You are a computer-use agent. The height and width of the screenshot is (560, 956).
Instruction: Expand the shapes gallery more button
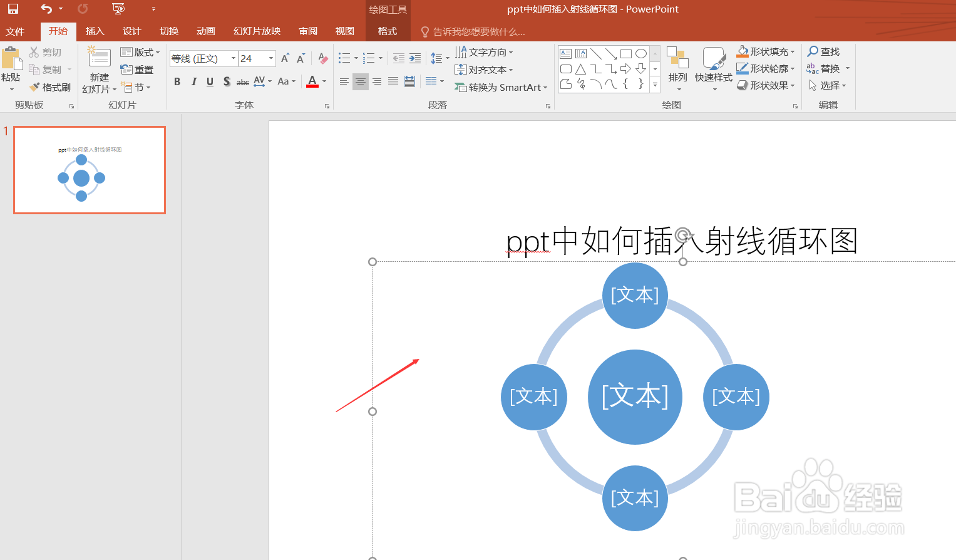point(655,85)
